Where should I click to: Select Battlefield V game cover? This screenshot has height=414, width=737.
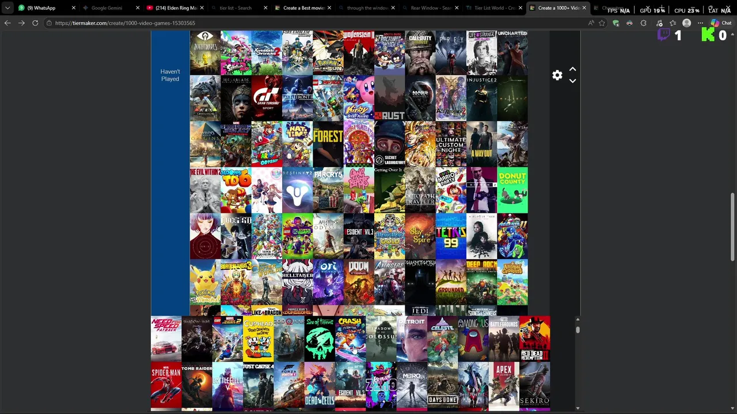(x=227, y=385)
